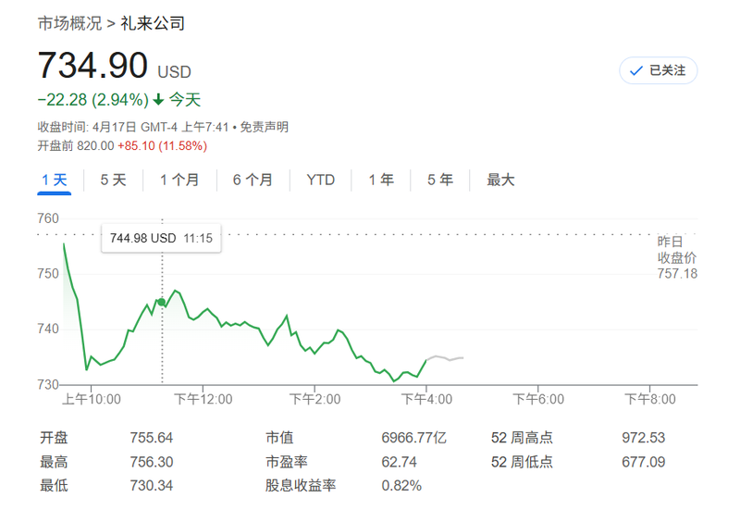Image resolution: width=740 pixels, height=510 pixels.
Task: Click the 收盘时间 timestamp line
Action: click(x=133, y=127)
